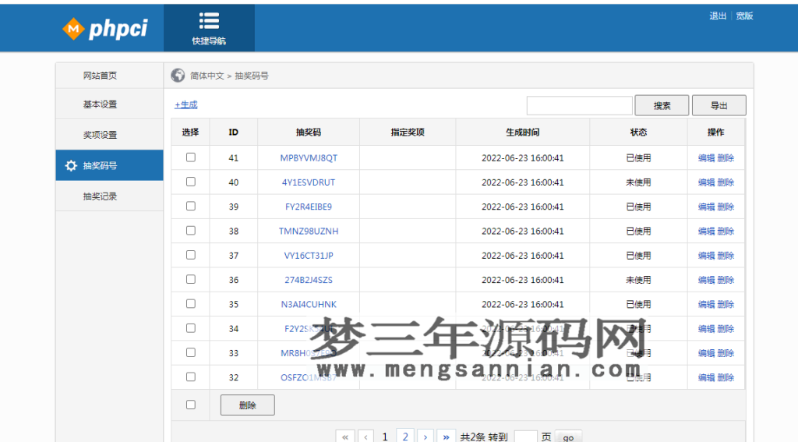Image resolution: width=798 pixels, height=442 pixels.
Task: Click 编辑 for ID 37
Action: 706,256
